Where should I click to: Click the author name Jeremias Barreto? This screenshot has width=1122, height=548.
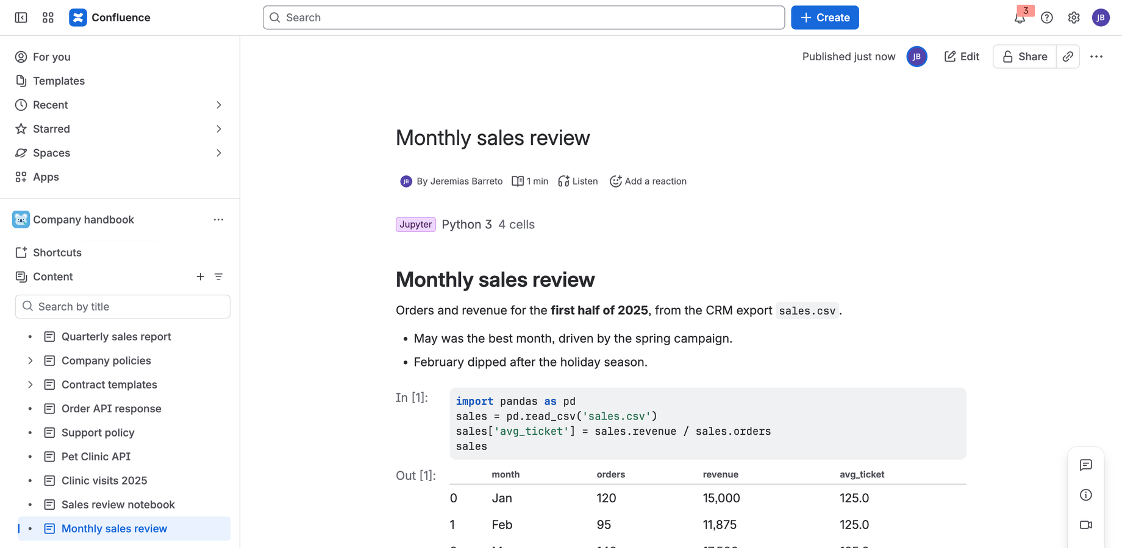click(466, 181)
